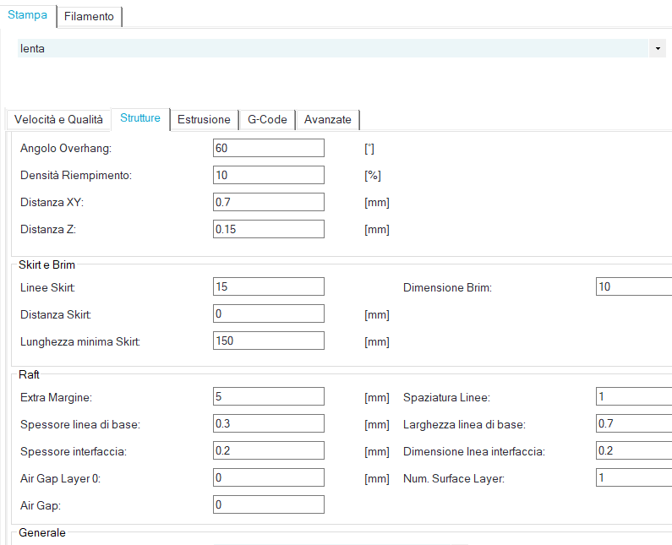
Task: Focus the Dimensione Brim field
Action: [634, 286]
